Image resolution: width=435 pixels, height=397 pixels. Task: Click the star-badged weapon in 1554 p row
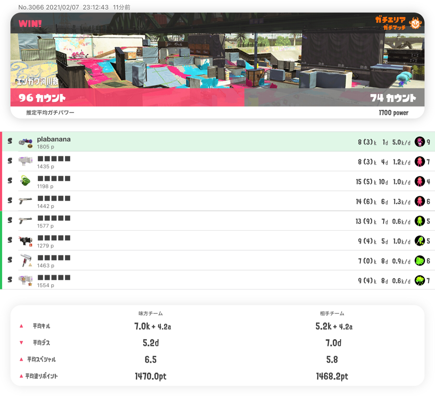click(x=25, y=280)
